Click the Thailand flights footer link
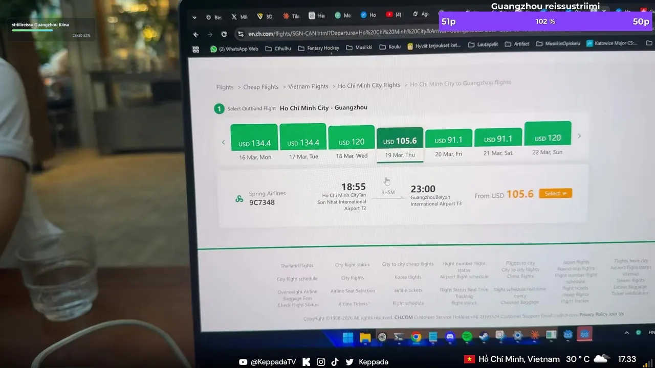655x368 pixels. pos(297,266)
